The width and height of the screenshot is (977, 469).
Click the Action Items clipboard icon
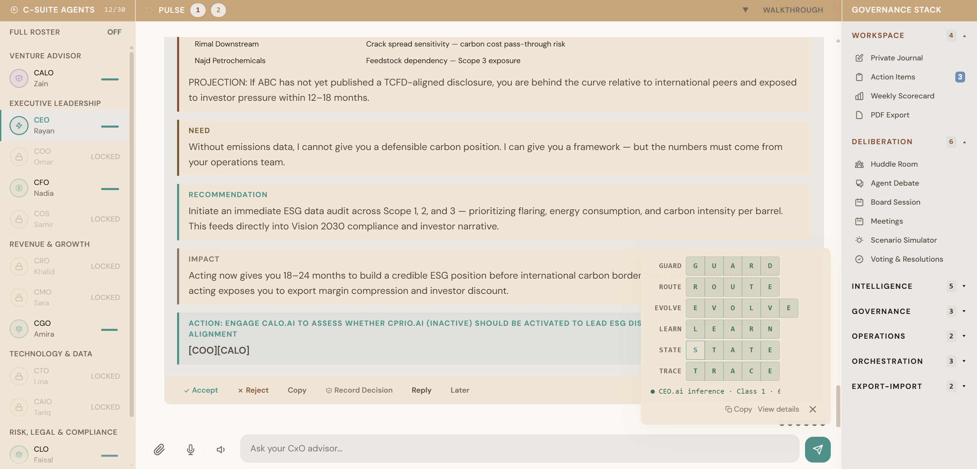[859, 77]
